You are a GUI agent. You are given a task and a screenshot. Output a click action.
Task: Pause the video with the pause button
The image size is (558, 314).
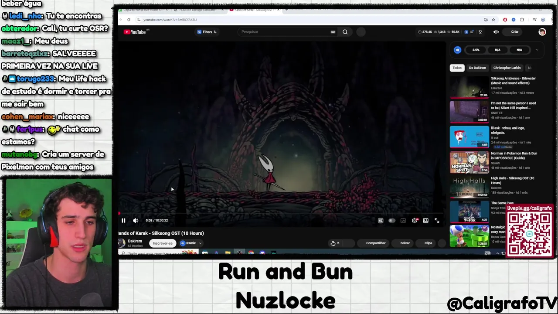point(123,221)
